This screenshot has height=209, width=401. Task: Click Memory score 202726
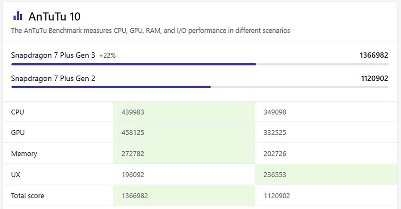[x=275, y=154]
